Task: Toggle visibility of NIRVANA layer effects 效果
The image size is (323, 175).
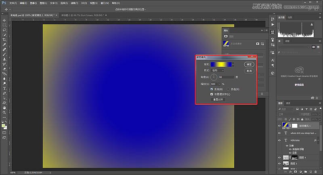Action: (x=287, y=145)
